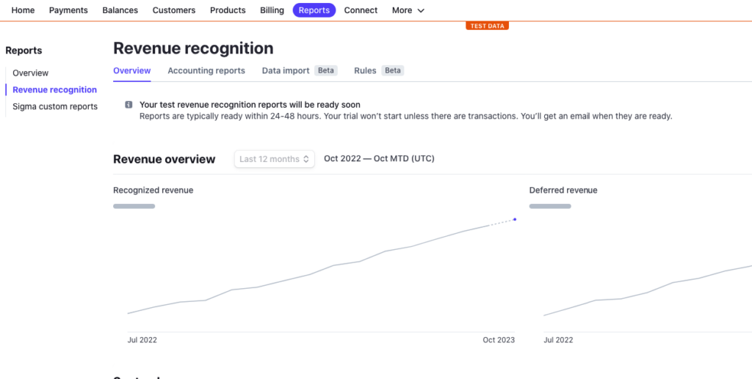
Task: Open the Payments section
Action: pyautogui.click(x=68, y=10)
